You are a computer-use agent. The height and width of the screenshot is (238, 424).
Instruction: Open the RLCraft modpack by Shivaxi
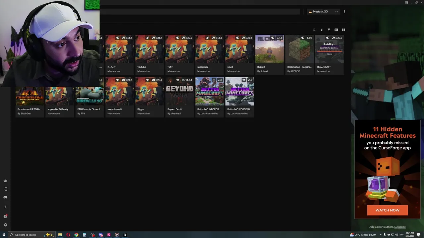[x=269, y=55]
